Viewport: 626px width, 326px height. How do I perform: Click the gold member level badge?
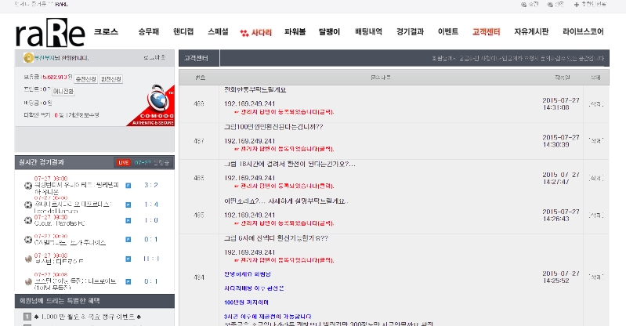tap(28, 58)
